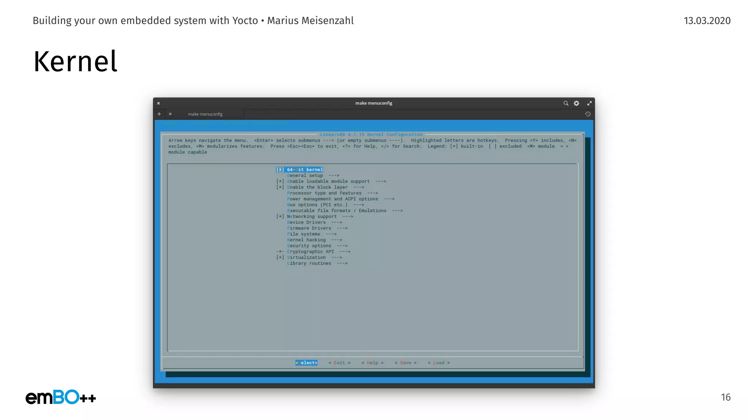Toggle Networking support checkbox
Image resolution: width=748 pixels, height=420 pixels.
point(280,217)
